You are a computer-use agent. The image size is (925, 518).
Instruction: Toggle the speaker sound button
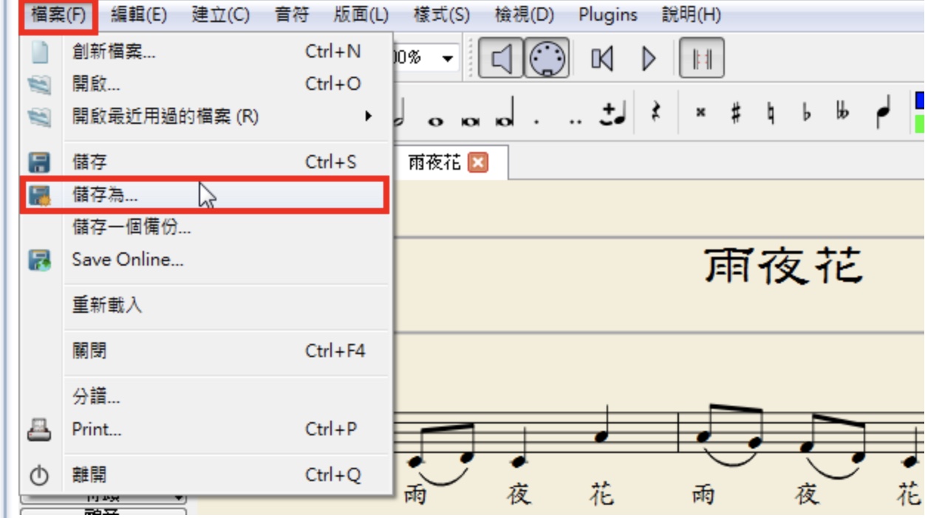tap(501, 58)
